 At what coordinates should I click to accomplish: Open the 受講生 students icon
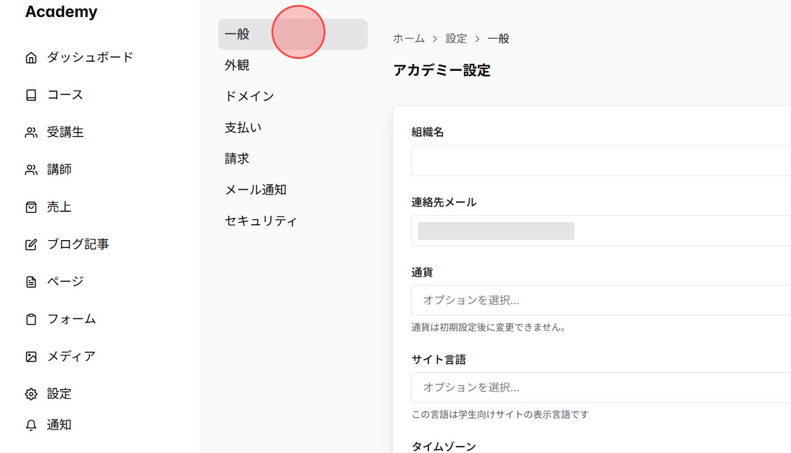click(x=31, y=131)
